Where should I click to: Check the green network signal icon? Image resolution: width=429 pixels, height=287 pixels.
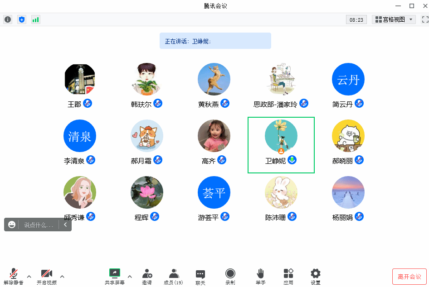36,19
